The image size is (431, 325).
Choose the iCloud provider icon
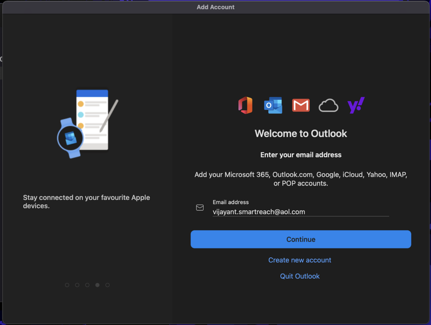328,105
